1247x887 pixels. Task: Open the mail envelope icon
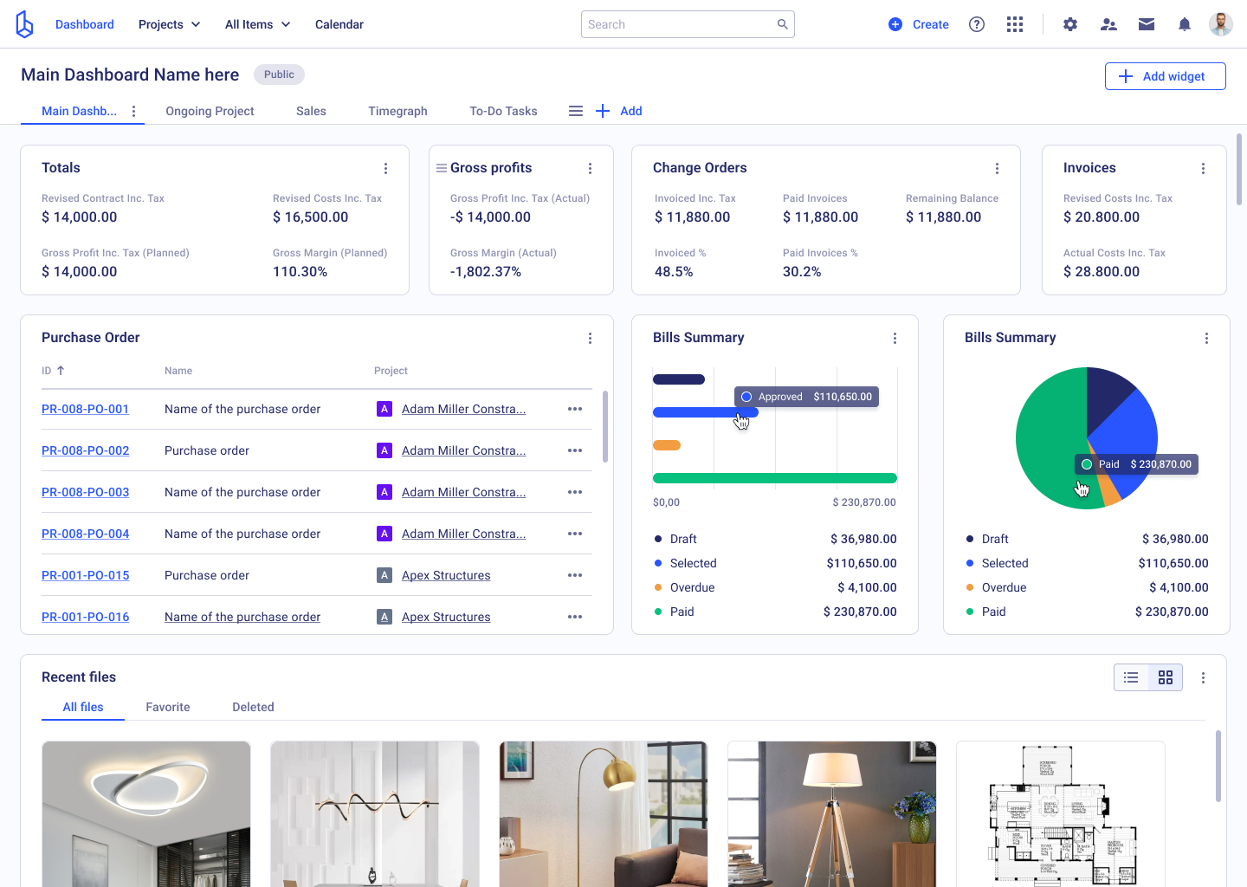point(1147,24)
